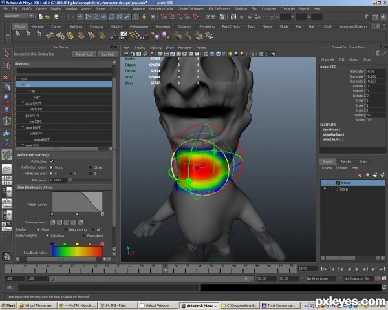Viewport: 388px width, 310px height.
Task: Click the Tool Help button
Action: pyautogui.click(x=107, y=54)
